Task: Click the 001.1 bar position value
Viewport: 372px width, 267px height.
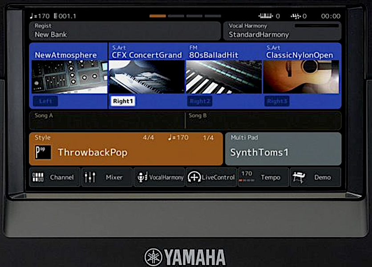Action: coord(67,16)
